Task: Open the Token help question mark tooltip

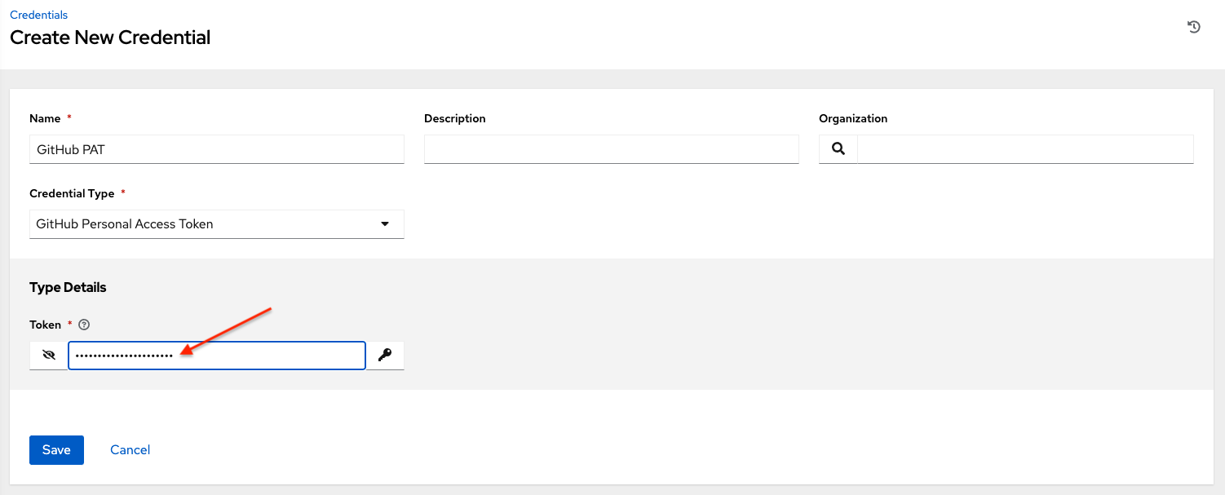Action: pos(83,325)
